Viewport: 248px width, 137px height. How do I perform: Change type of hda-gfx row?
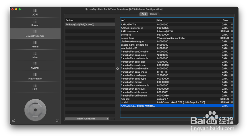tap(232, 99)
